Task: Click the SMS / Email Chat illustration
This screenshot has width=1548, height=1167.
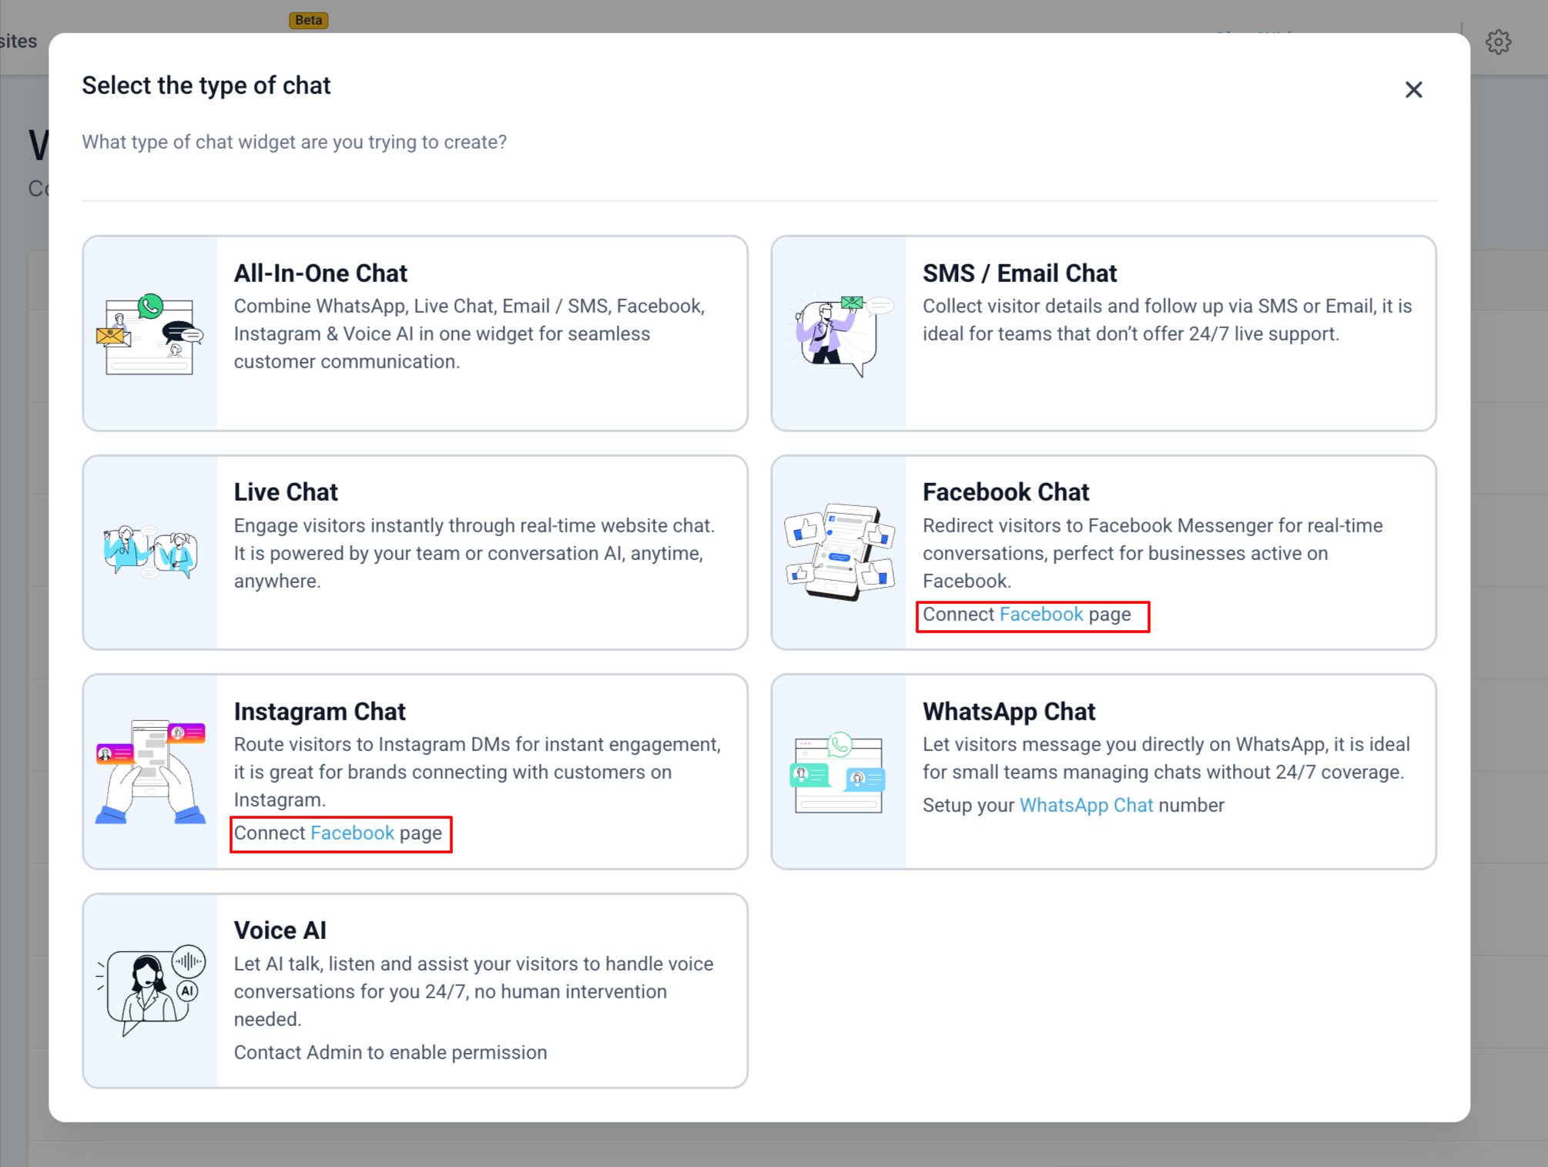Action: click(x=839, y=334)
